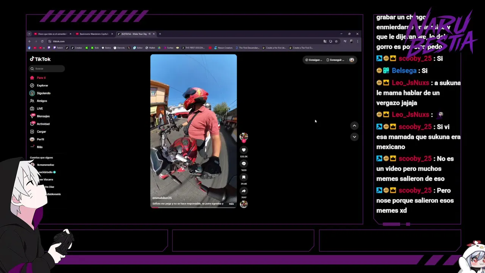Screen dimensions: 485x273
Task: Open the translate page icon
Action: click(325, 41)
